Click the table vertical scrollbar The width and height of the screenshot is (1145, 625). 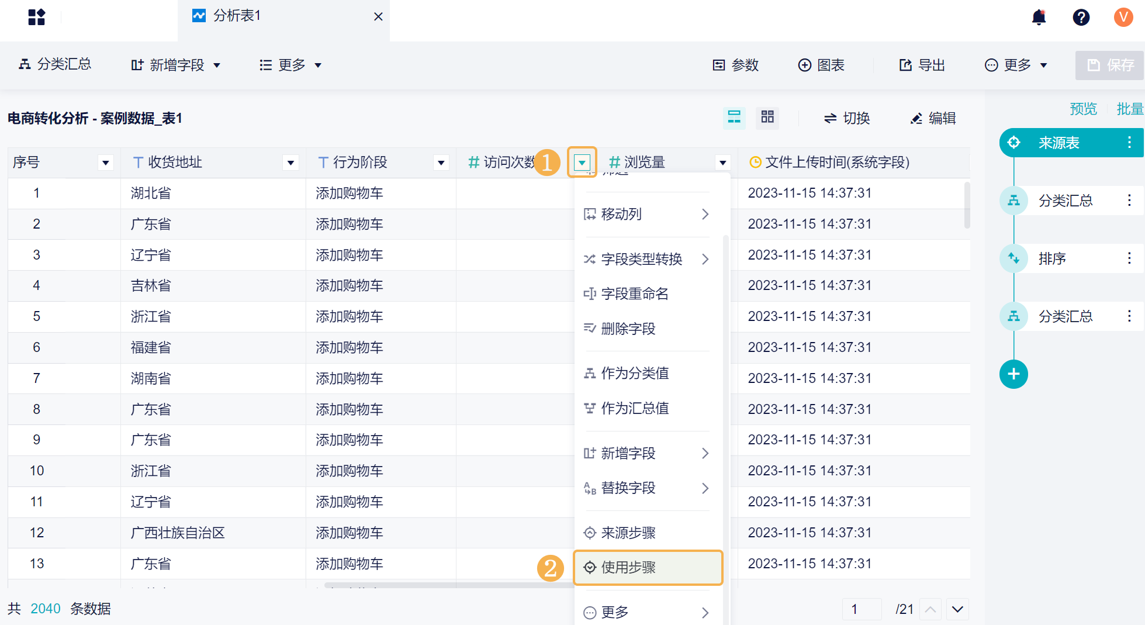tap(967, 205)
